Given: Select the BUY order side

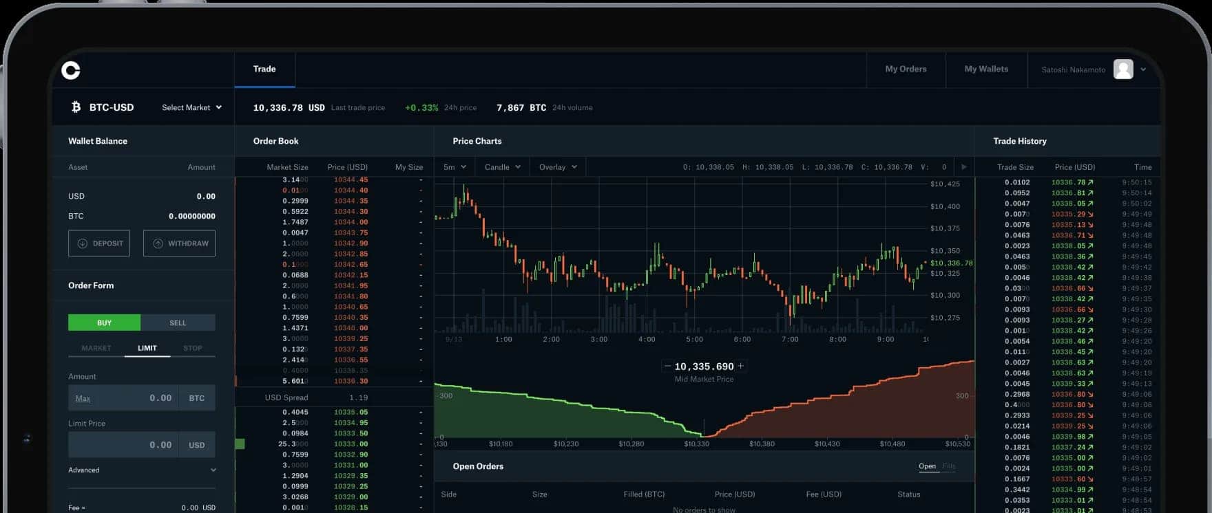Looking at the screenshot, I should (104, 323).
